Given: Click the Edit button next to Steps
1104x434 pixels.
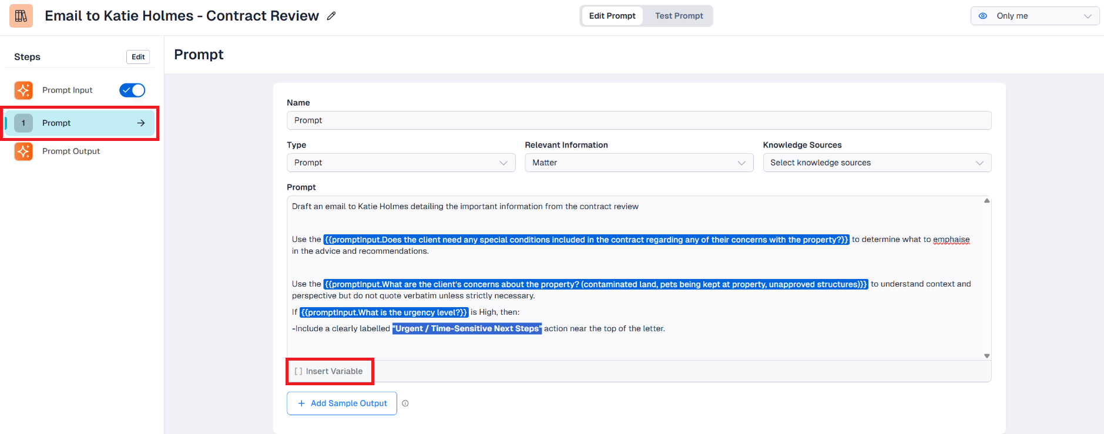Looking at the screenshot, I should 138,57.
